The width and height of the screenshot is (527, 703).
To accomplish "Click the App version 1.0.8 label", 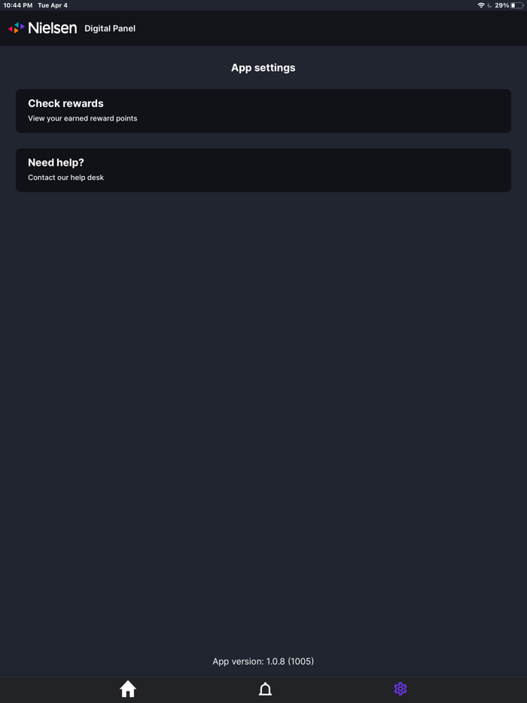I will tap(263, 662).
